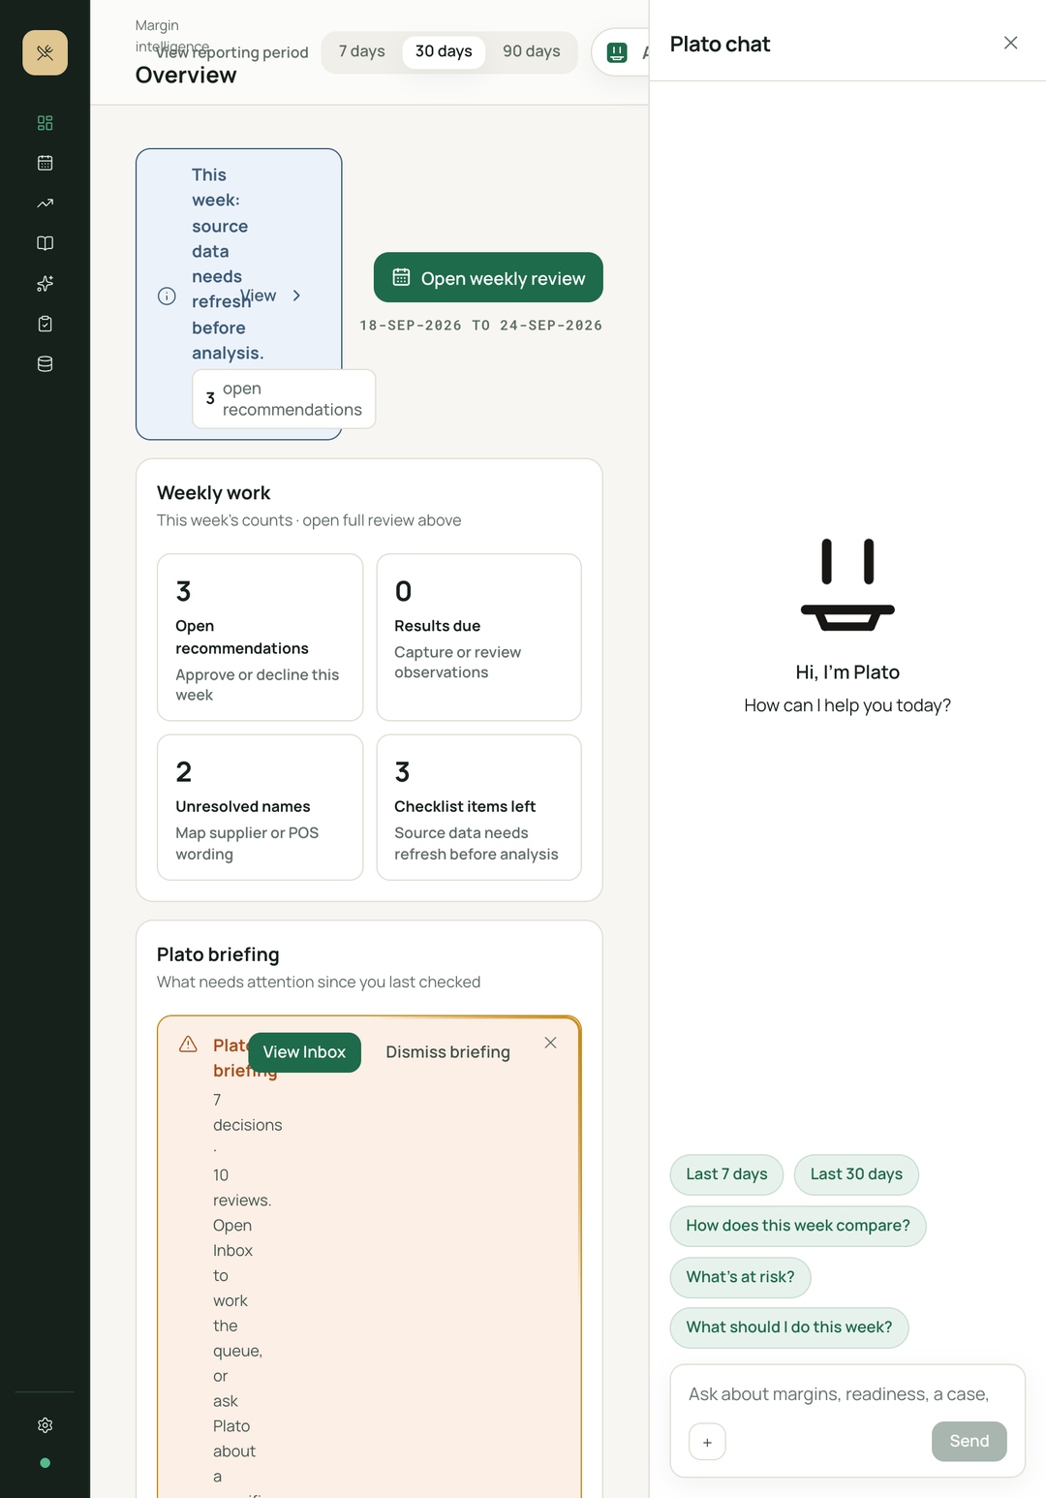Open the database sidebar icon
The image size is (1046, 1498).
(x=45, y=364)
